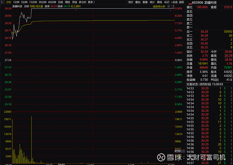The width and height of the screenshot is (233, 165).
Task: Click the 14:57 trade row with volume 27
Action: coord(209,163)
